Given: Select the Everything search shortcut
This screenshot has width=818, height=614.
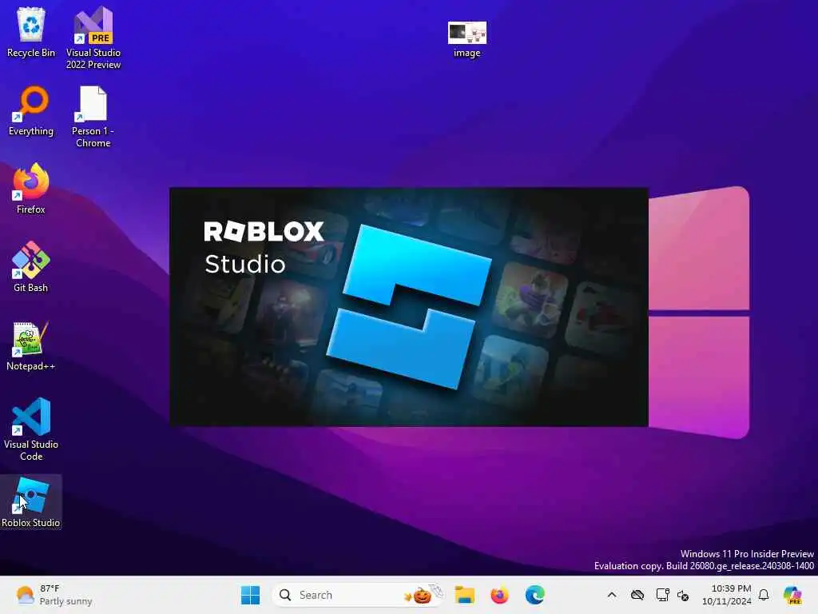Looking at the screenshot, I should click(31, 110).
